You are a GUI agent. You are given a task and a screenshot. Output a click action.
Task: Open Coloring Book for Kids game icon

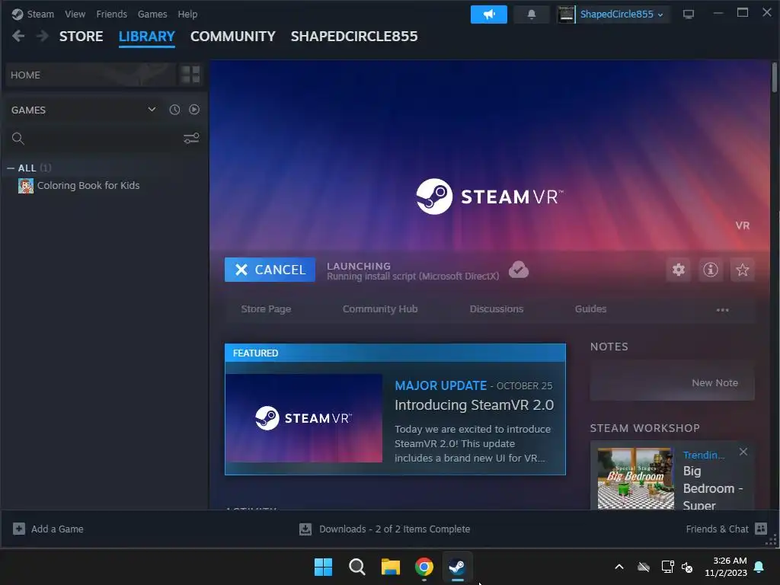click(x=26, y=186)
